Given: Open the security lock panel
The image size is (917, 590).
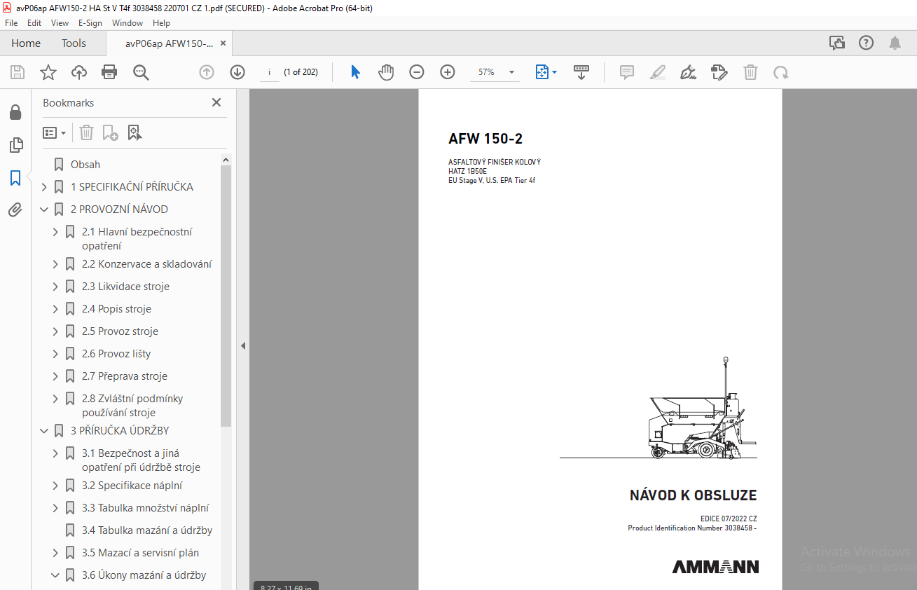Looking at the screenshot, I should (15, 113).
